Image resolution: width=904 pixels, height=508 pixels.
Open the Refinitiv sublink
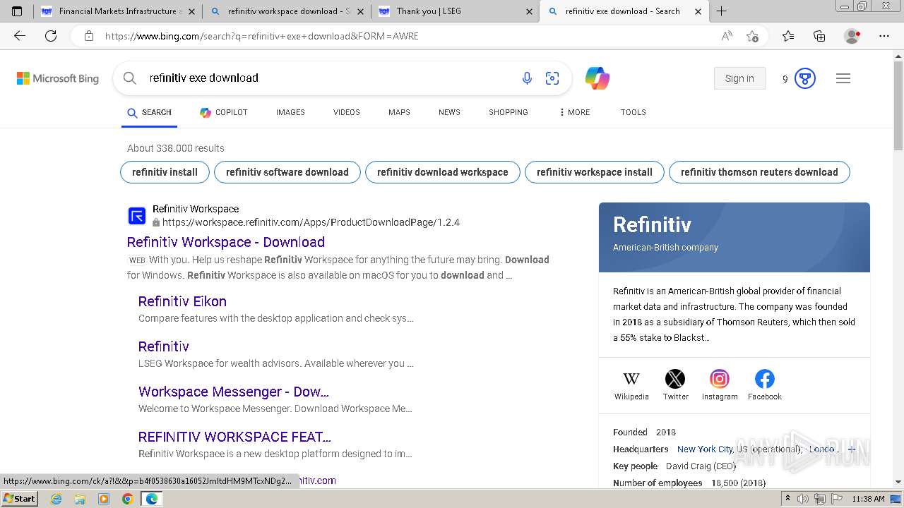click(164, 346)
